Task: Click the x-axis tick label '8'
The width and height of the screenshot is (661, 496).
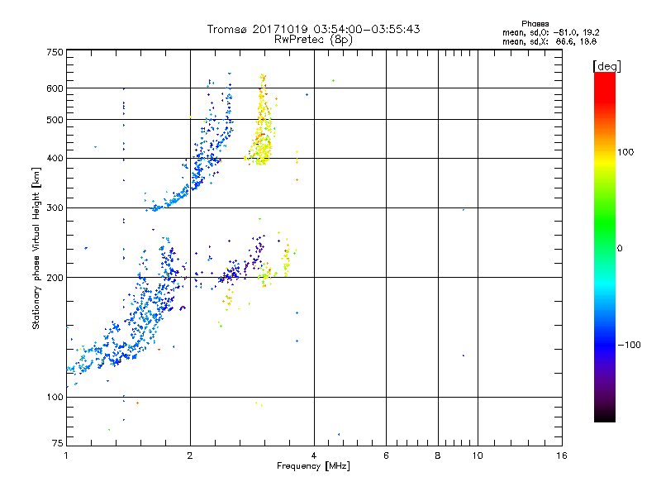Action: point(438,455)
